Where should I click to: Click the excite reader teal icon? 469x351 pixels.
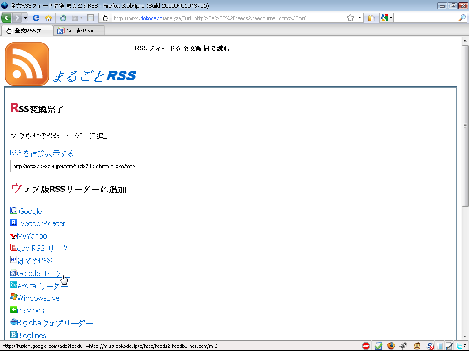click(x=13, y=285)
